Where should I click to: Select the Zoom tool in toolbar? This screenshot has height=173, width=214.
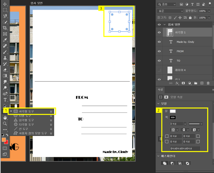[5, 124]
